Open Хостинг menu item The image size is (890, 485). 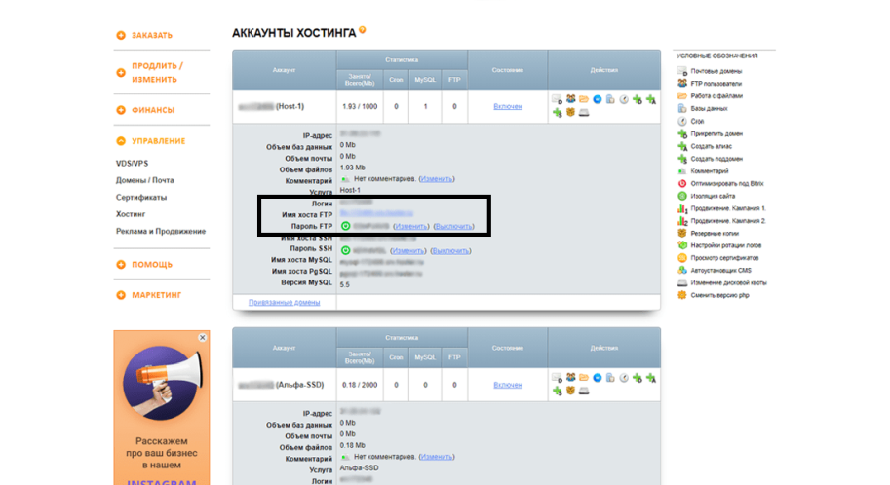tap(131, 214)
